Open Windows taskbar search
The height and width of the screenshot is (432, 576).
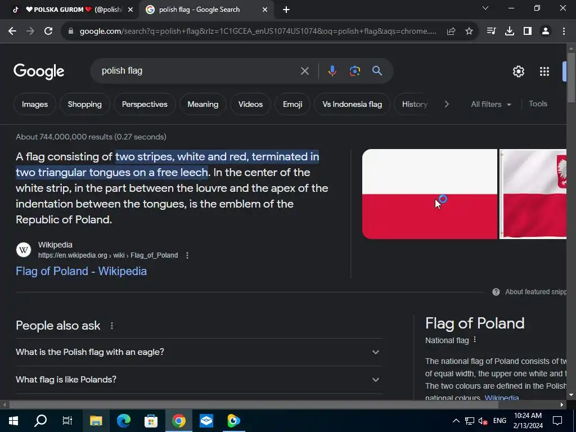click(40, 421)
